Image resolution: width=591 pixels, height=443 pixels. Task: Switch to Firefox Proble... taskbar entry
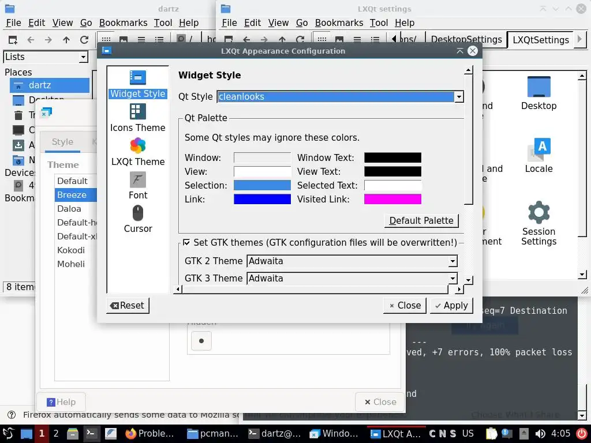pyautogui.click(x=149, y=433)
